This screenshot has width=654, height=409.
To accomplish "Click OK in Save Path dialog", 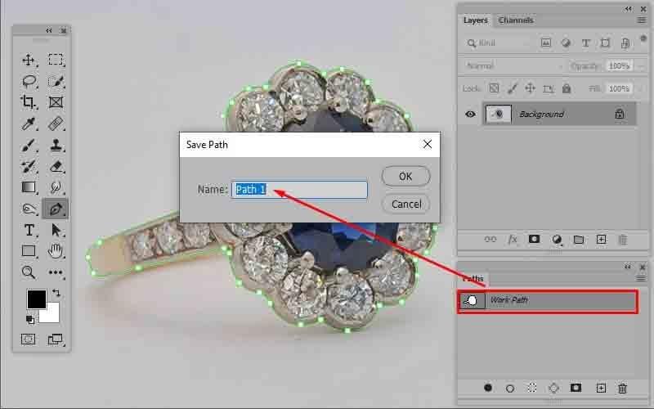I will pos(405,176).
